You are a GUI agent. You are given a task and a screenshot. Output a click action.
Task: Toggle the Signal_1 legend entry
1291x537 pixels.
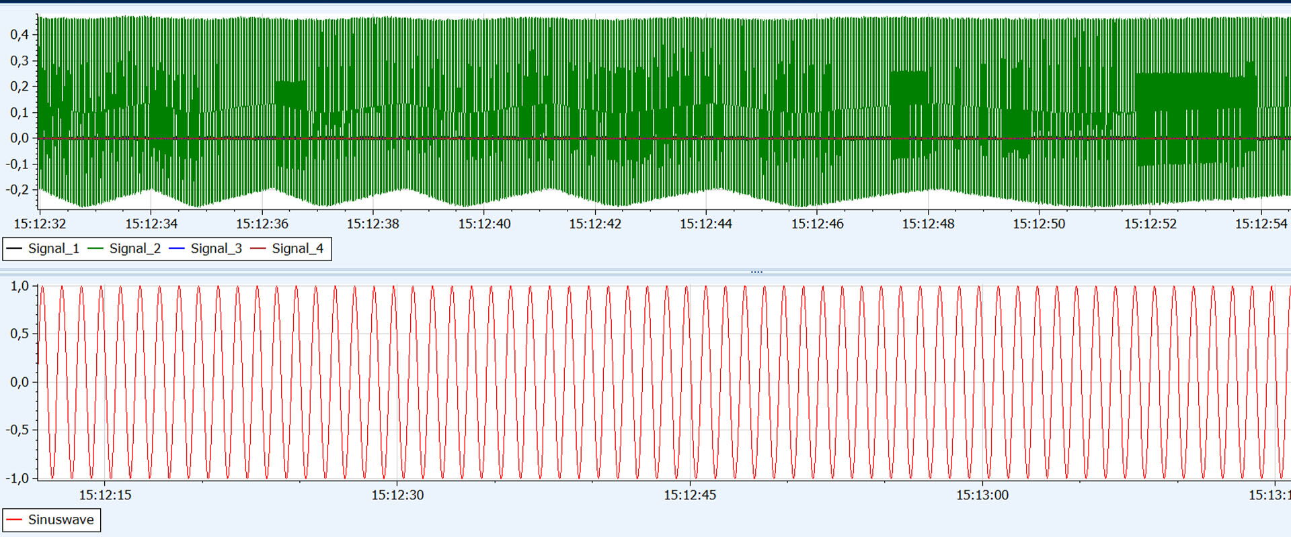coord(43,248)
